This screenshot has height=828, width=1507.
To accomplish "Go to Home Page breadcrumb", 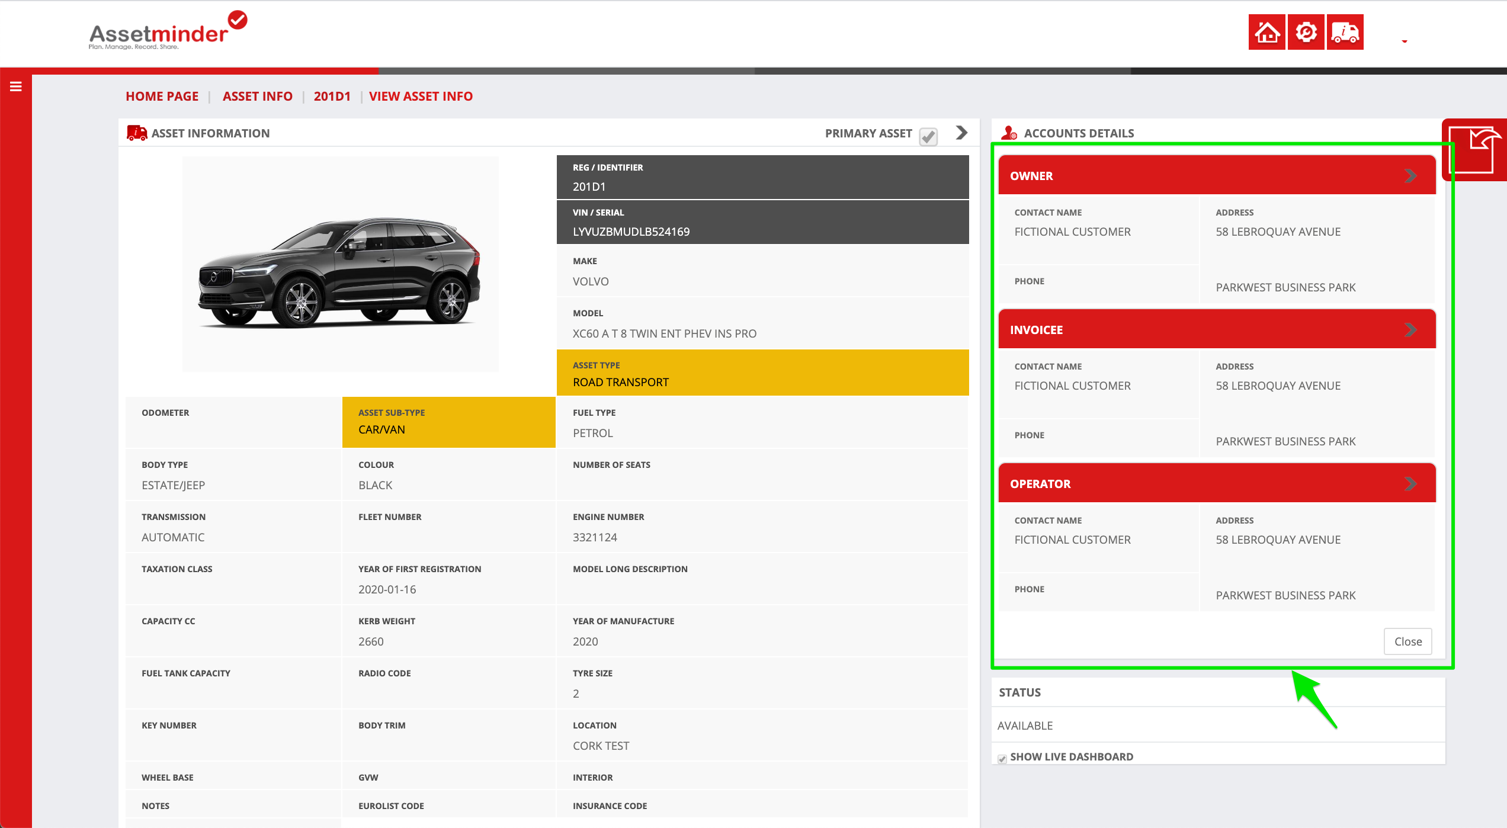I will pos(162,96).
